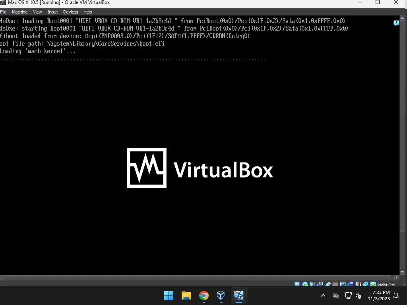Viewport: 407px width, 305px height.
Task: Click the network adapters status icon
Action: tap(320, 284)
